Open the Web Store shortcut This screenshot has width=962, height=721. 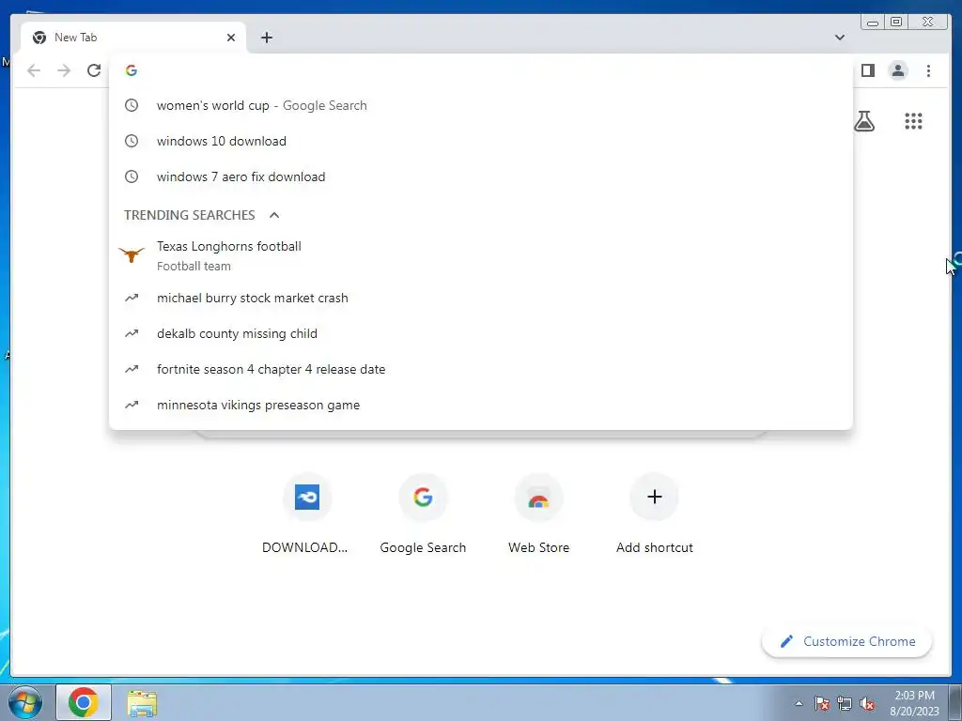click(538, 514)
